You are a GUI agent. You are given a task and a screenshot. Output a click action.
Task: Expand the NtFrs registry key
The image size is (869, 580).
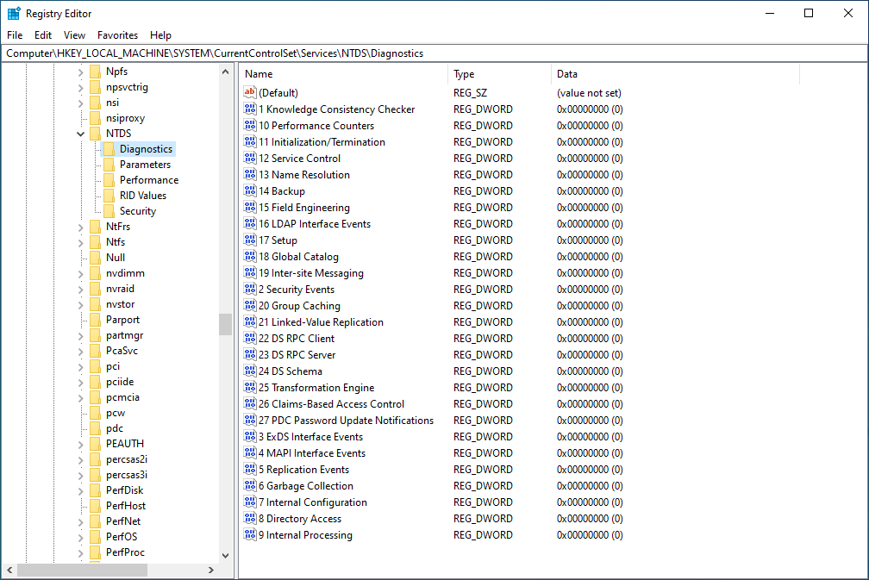tap(81, 227)
